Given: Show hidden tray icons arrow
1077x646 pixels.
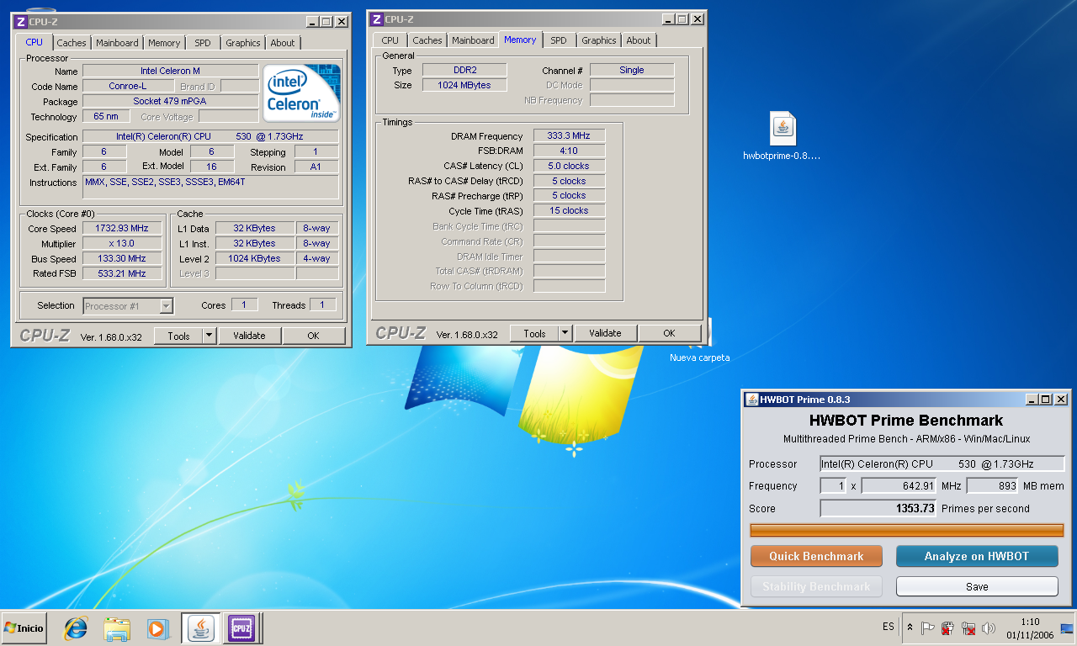Looking at the screenshot, I should coord(910,627).
